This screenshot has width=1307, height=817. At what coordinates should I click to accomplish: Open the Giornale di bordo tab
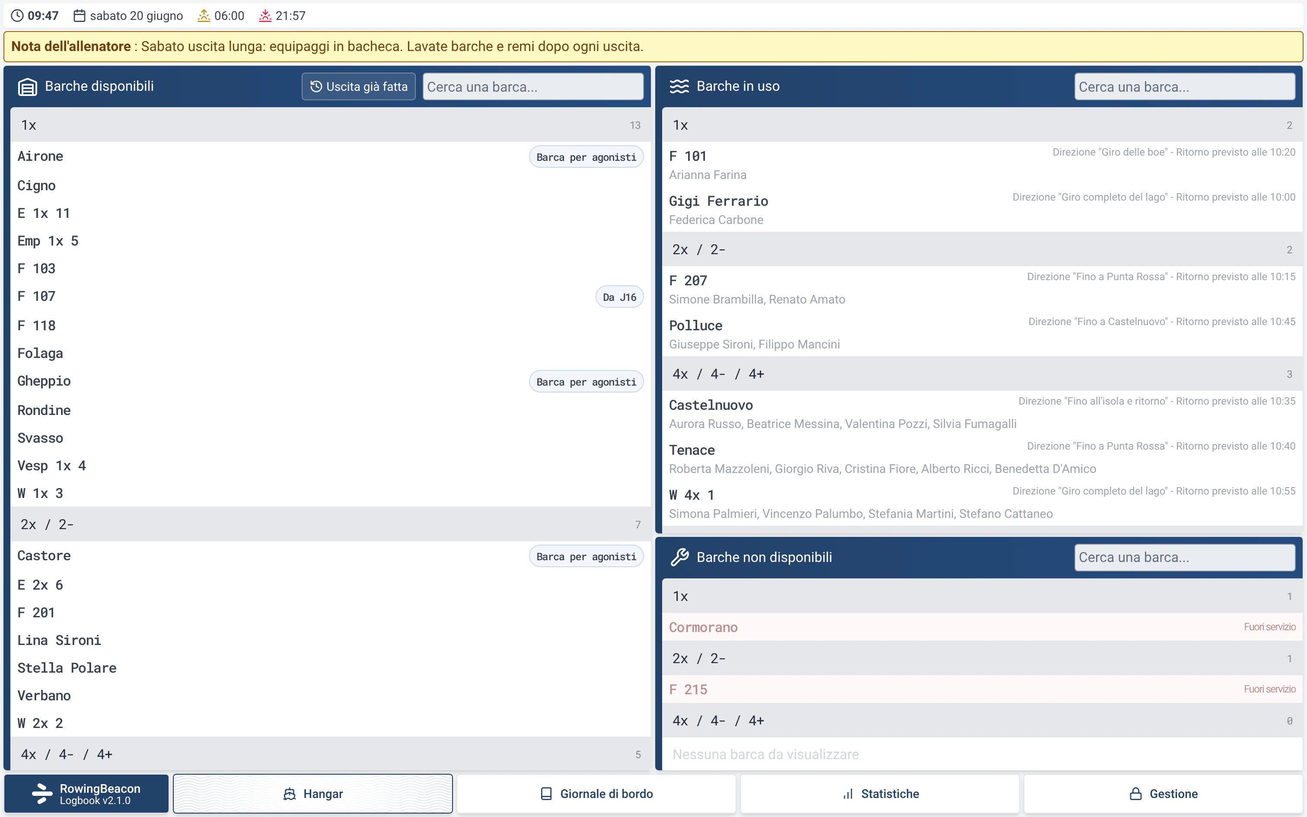[596, 794]
